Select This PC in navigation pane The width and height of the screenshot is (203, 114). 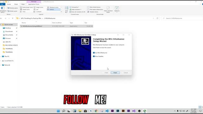[x=7, y=56]
